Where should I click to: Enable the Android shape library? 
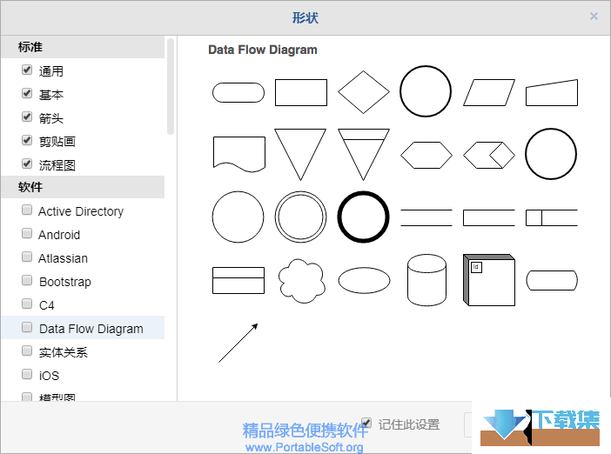point(27,233)
